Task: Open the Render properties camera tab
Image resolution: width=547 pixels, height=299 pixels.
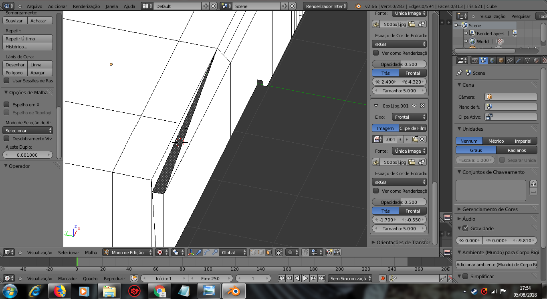Action: coord(475,60)
